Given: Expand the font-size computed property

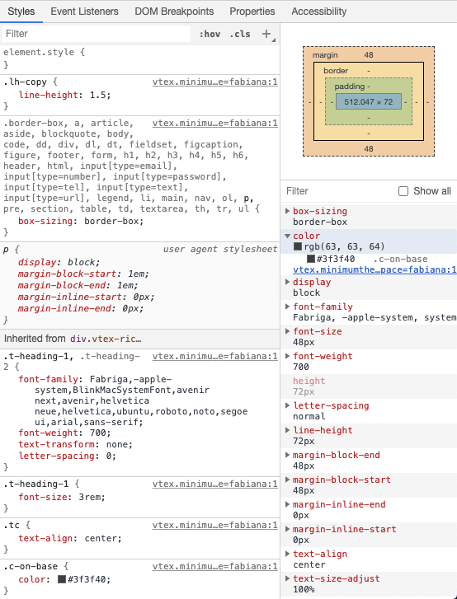Looking at the screenshot, I should coord(288,331).
